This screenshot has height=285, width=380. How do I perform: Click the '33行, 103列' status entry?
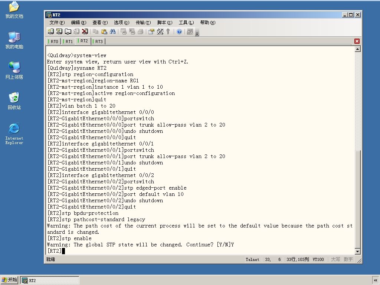click(x=298, y=259)
